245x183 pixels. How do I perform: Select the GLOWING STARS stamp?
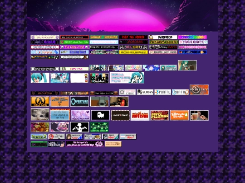pos(99,127)
